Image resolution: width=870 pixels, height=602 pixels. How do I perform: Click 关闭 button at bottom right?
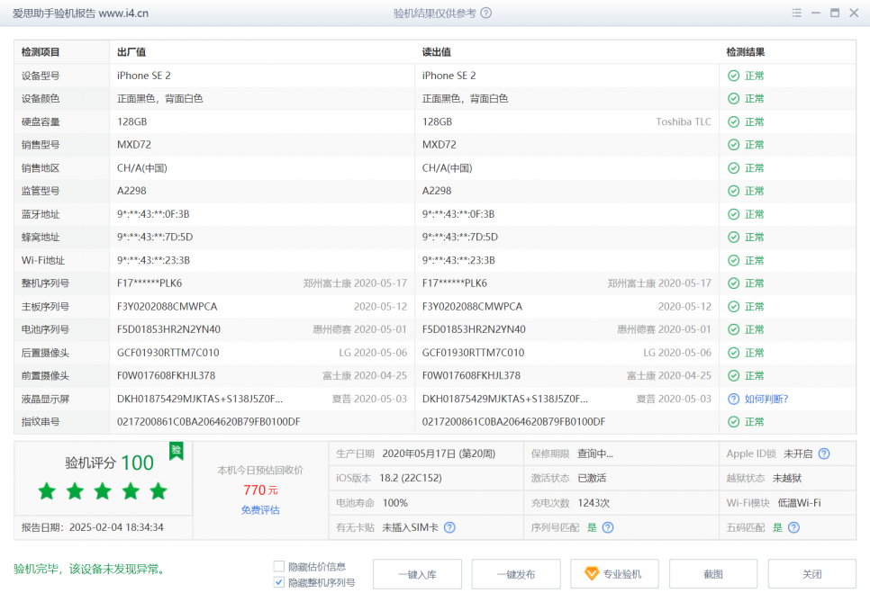(x=812, y=574)
